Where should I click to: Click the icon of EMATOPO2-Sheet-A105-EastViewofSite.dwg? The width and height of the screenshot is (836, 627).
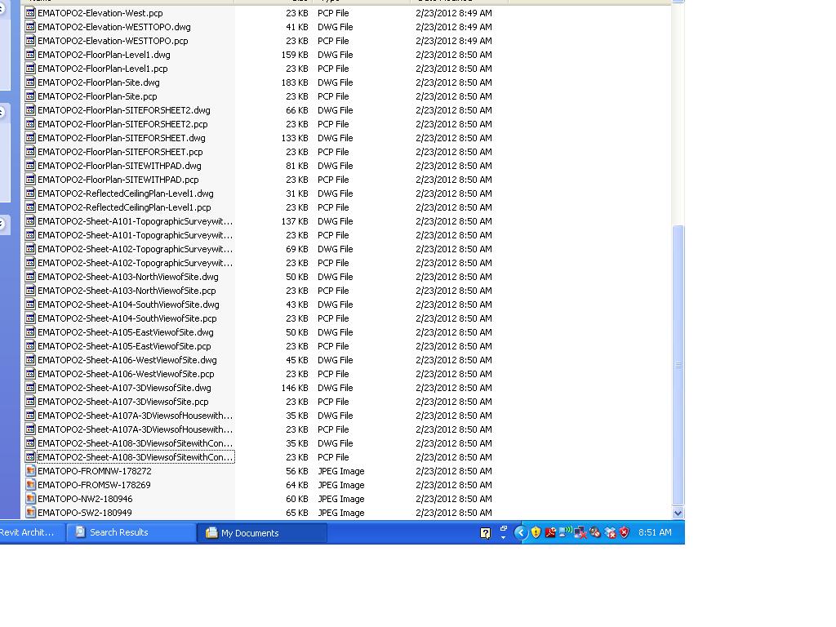point(30,331)
